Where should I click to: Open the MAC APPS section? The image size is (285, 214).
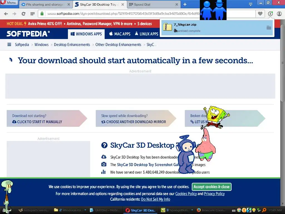pos(120,34)
